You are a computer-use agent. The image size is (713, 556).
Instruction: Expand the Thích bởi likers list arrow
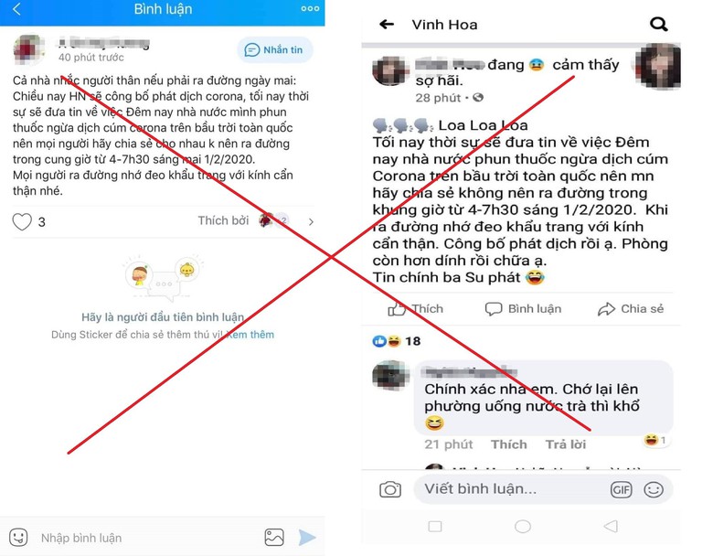[311, 221]
